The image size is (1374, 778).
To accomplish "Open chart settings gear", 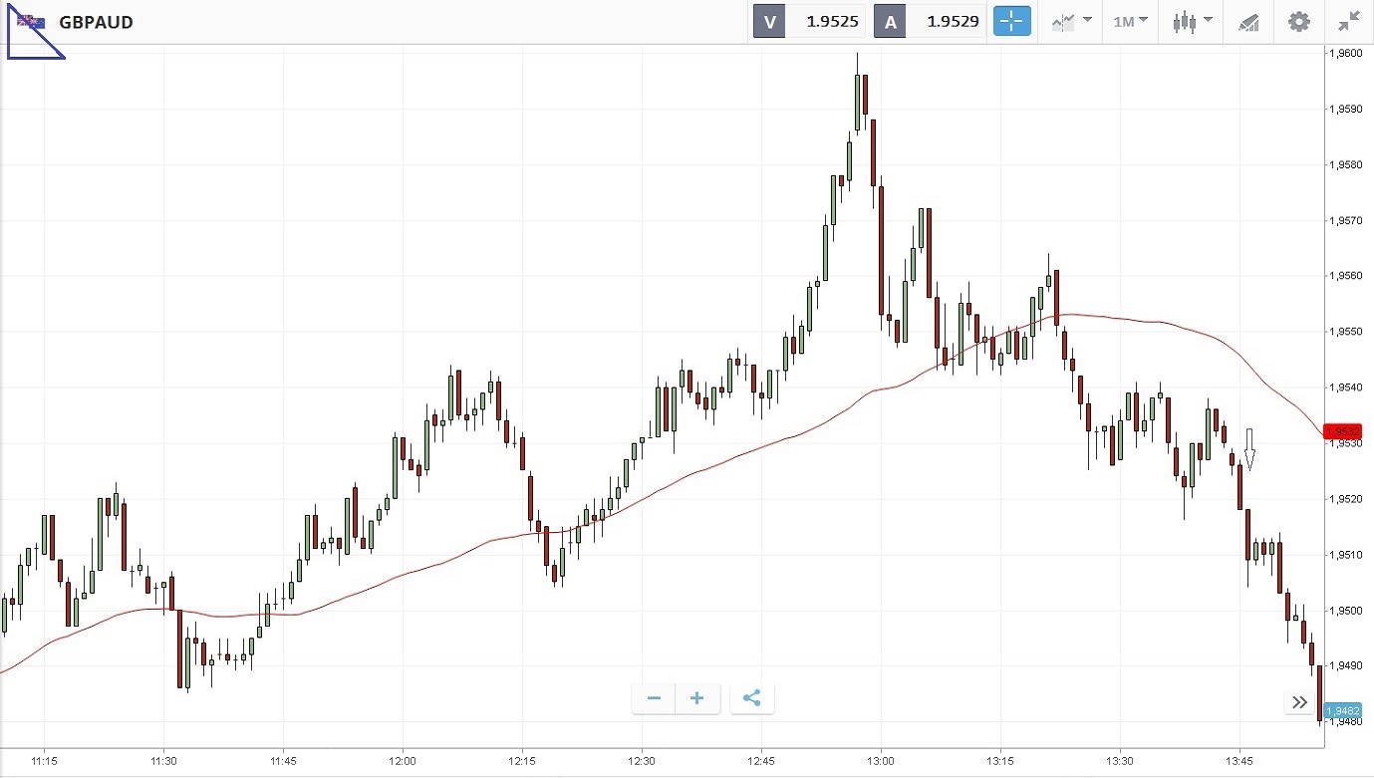I will pos(1299,21).
